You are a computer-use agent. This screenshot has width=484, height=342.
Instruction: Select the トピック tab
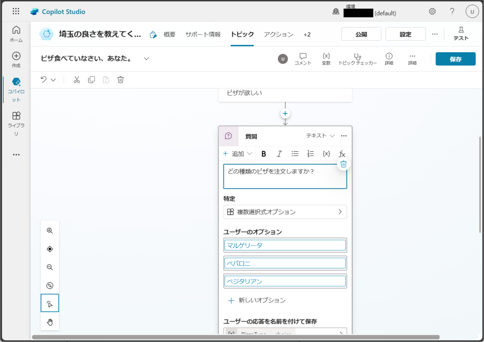coord(242,35)
